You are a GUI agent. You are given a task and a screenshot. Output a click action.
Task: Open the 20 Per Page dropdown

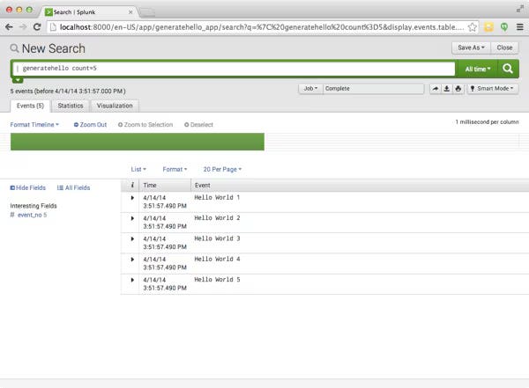(221, 169)
